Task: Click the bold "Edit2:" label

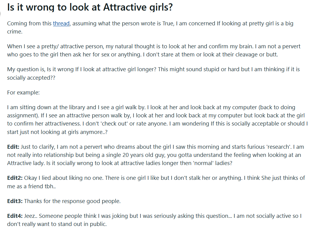Action: pos(15,178)
